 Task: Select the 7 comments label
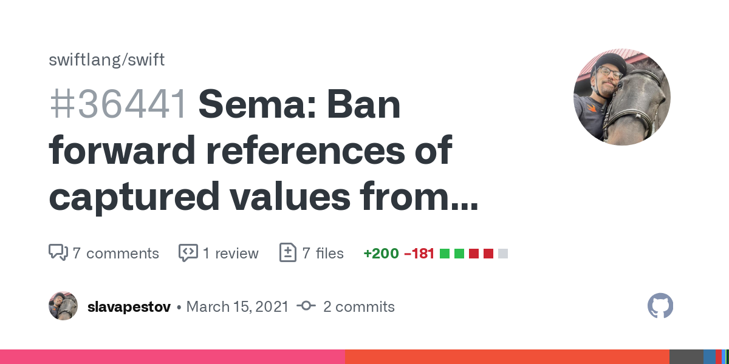pos(115,253)
